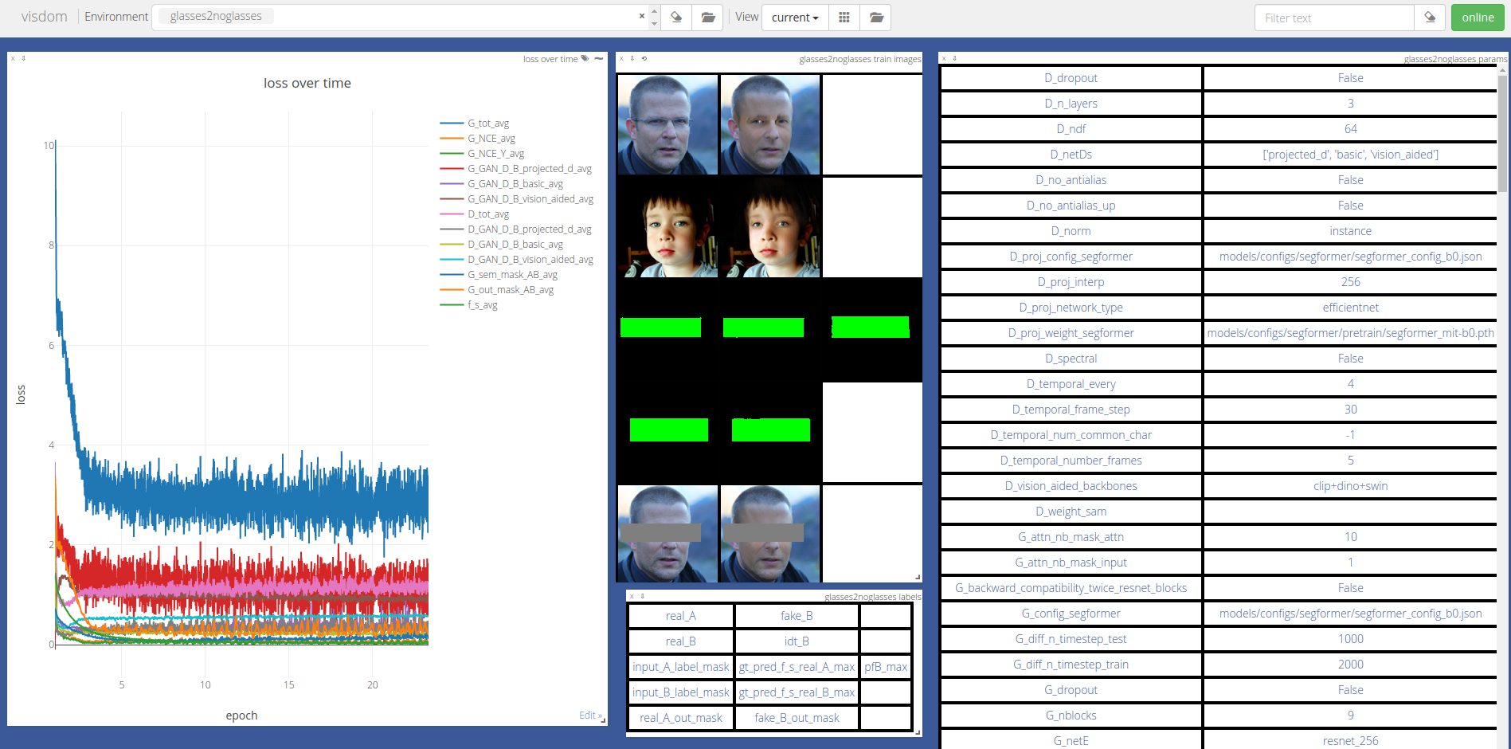Click 'resnet_256' parameter value
1511x749 pixels.
[x=1350, y=741]
